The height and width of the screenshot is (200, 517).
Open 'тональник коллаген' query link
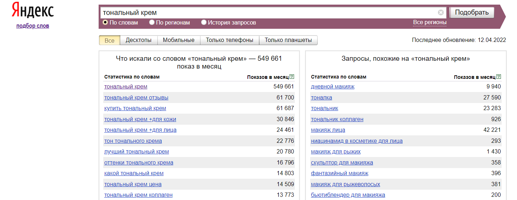coord(337,119)
